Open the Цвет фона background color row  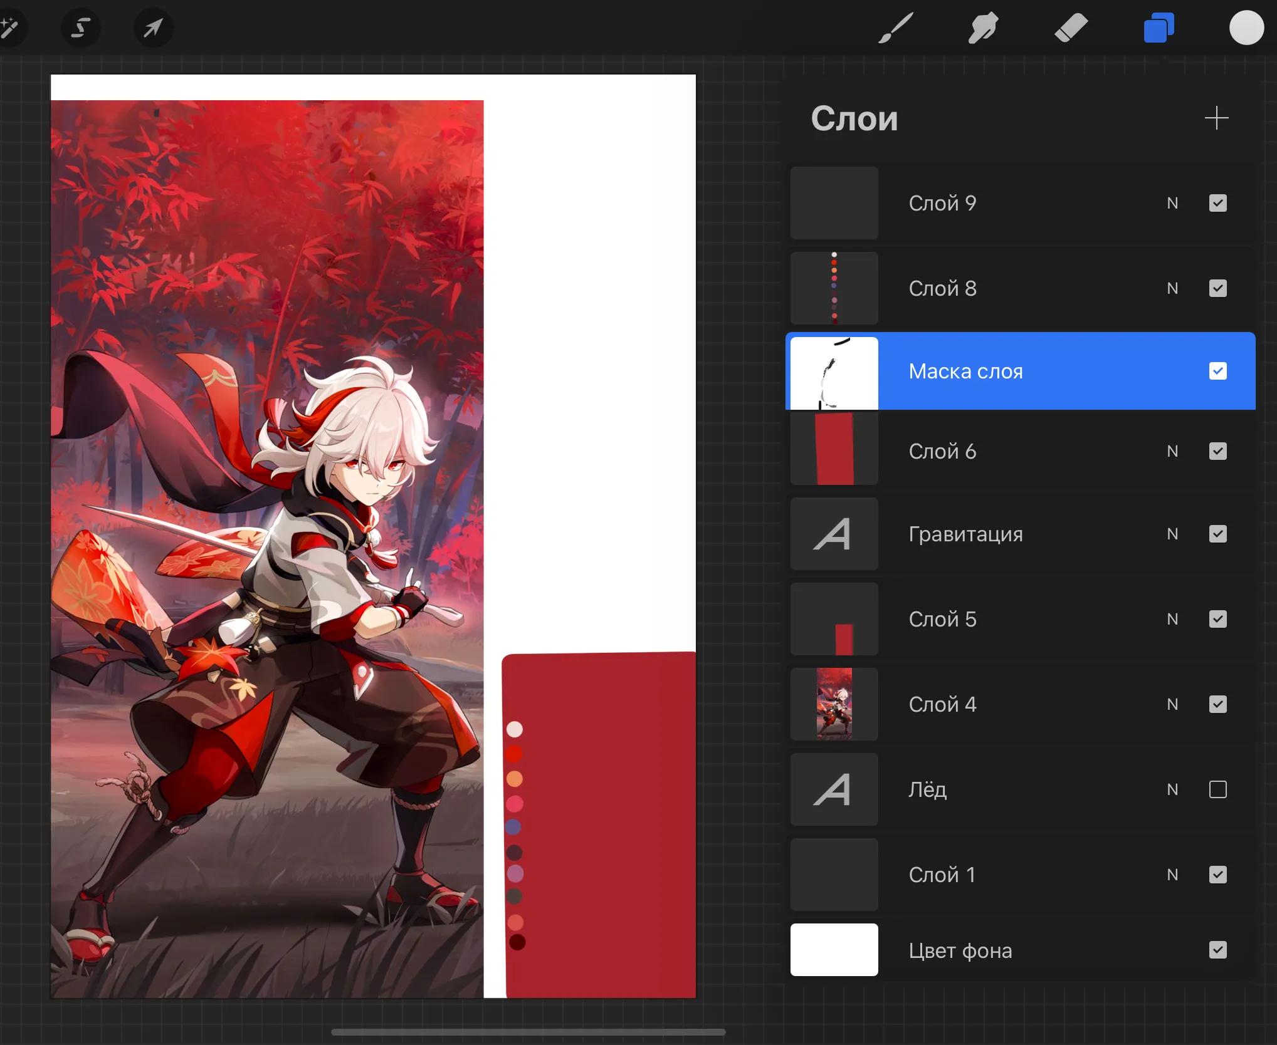(x=1021, y=950)
